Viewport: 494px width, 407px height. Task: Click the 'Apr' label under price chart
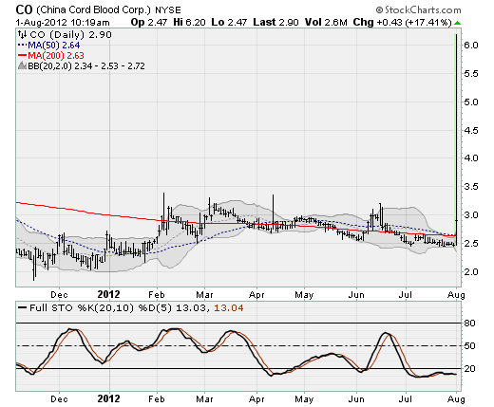coord(256,295)
